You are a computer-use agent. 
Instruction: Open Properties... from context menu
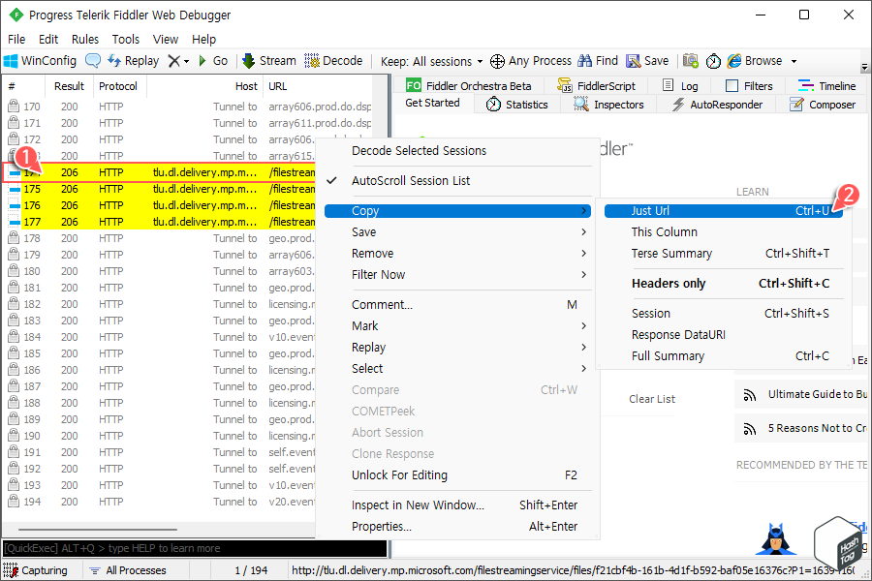point(458,526)
